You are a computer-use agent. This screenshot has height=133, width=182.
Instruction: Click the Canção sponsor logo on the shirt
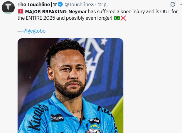coord(57,118)
